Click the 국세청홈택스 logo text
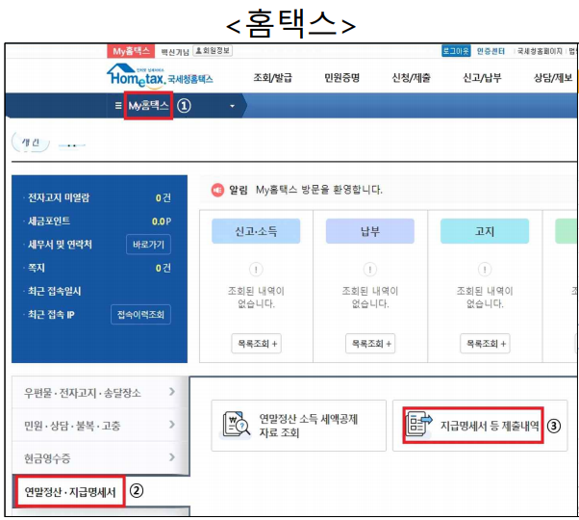This screenshot has width=579, height=520. point(190,79)
